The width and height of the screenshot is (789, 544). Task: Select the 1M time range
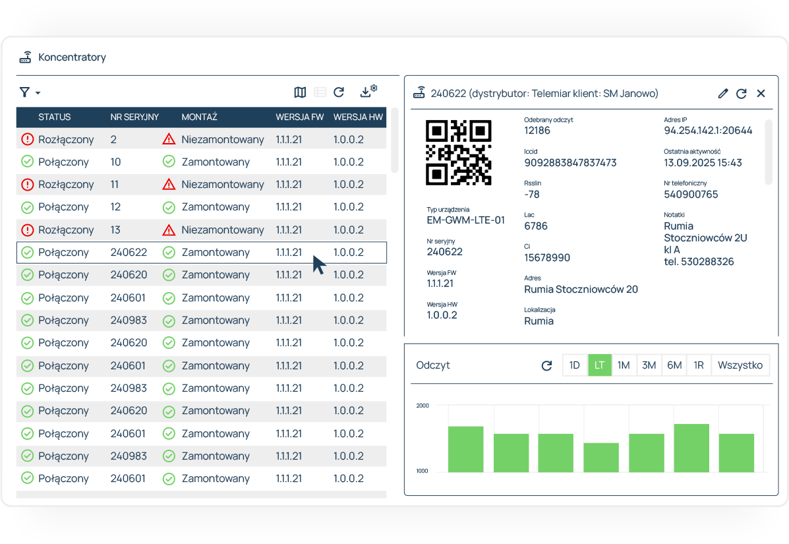click(x=624, y=365)
